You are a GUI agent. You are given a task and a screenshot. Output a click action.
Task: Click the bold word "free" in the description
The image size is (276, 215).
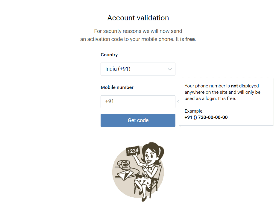[190, 39]
